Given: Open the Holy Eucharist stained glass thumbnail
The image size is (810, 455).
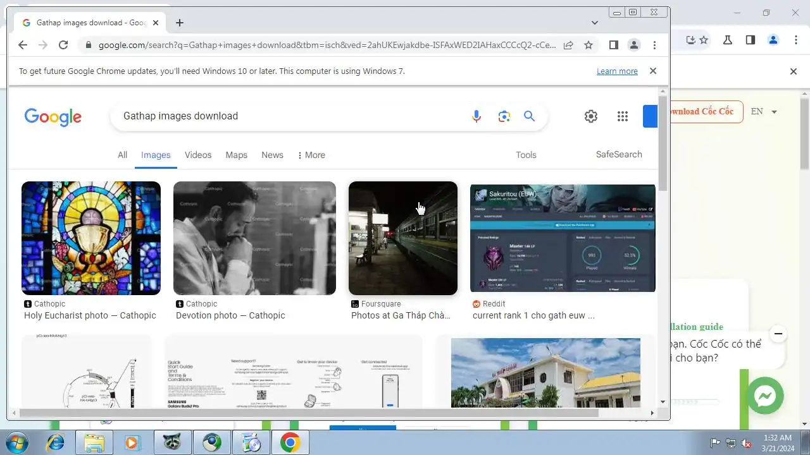Looking at the screenshot, I should coord(91,238).
